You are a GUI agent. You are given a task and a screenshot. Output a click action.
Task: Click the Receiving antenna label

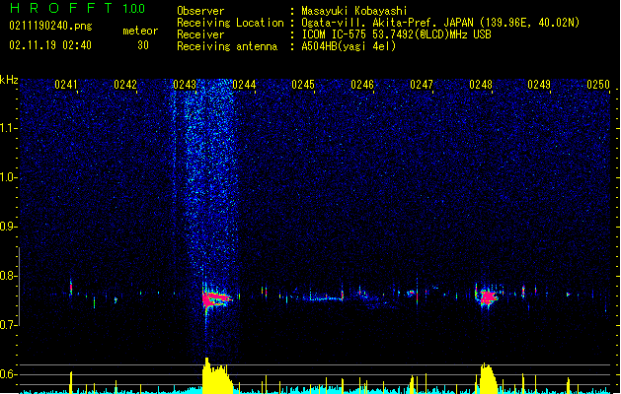tap(227, 46)
